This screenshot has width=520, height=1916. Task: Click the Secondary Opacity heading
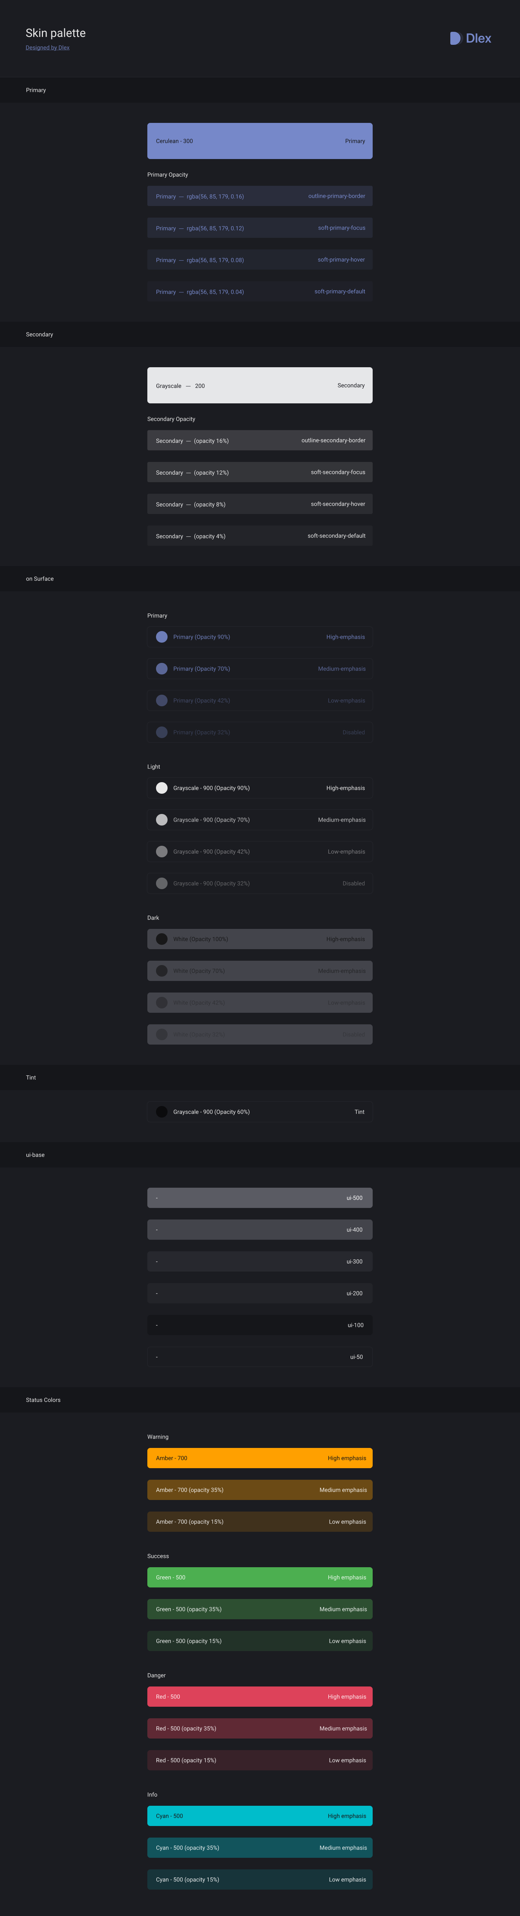click(x=171, y=419)
